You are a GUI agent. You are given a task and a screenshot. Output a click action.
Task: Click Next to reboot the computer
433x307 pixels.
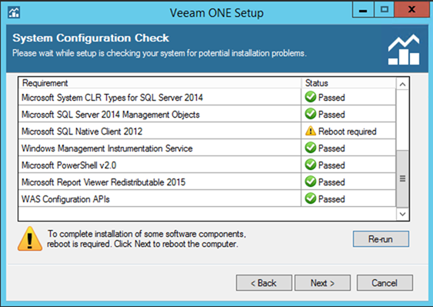[x=322, y=282]
